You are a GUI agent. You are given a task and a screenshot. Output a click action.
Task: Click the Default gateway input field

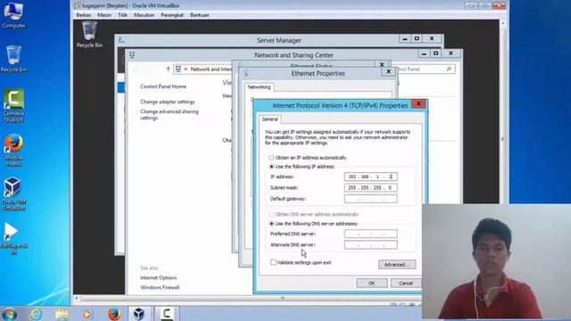click(371, 198)
